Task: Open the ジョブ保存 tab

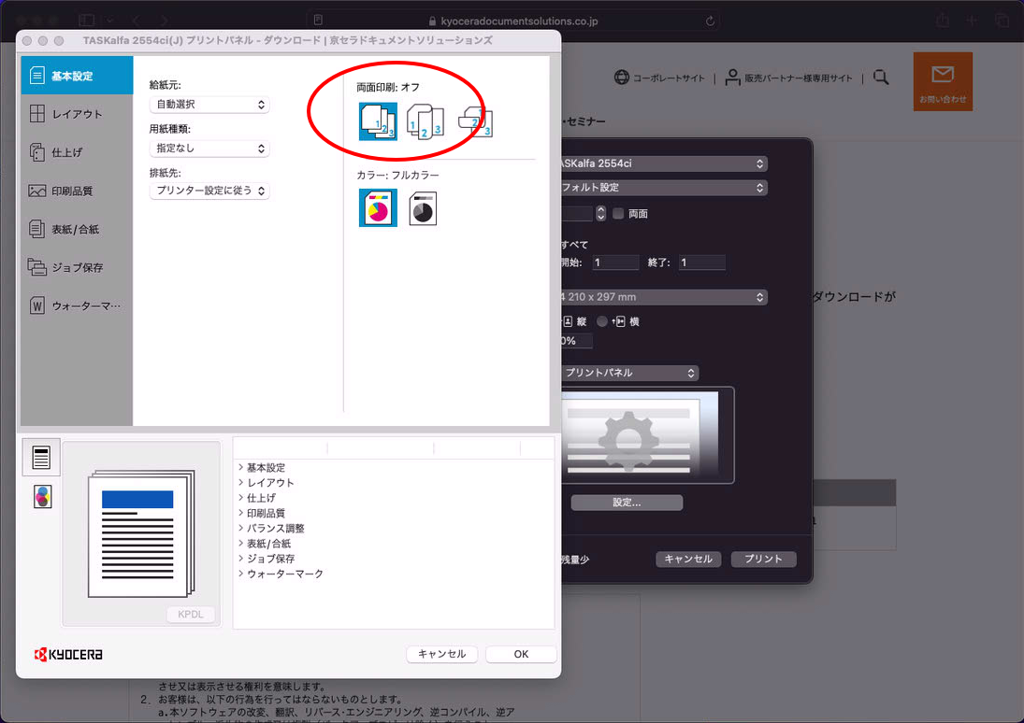Action: pyautogui.click(x=77, y=267)
